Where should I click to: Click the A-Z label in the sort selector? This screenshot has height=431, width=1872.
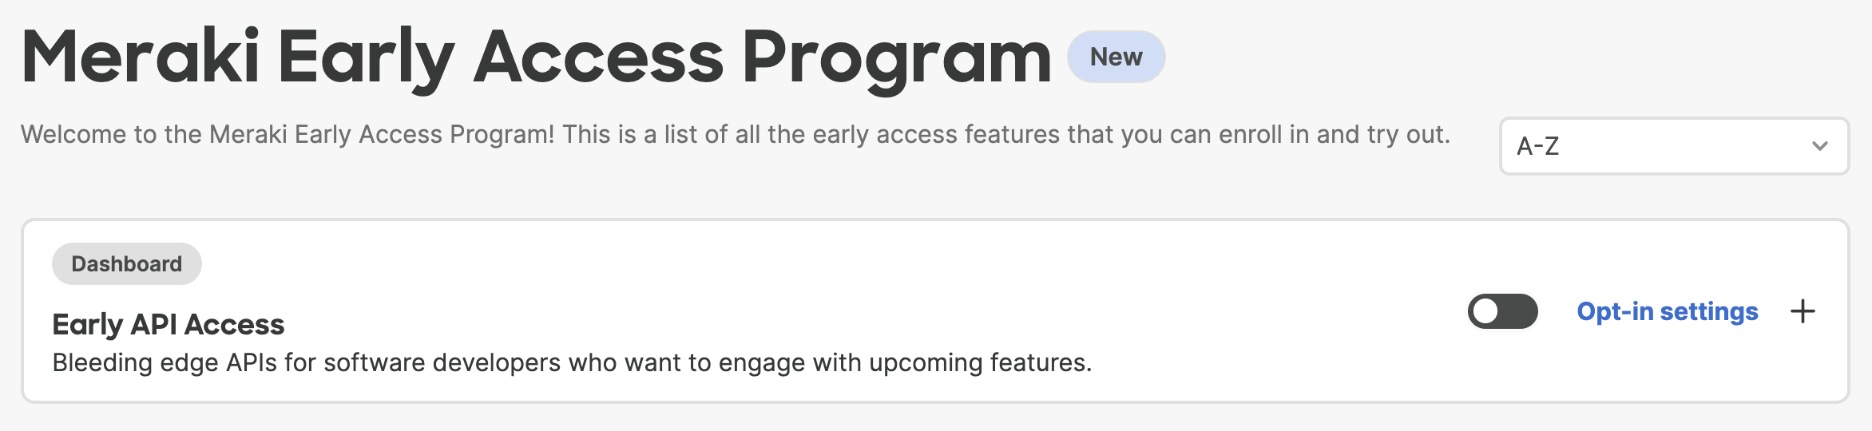click(x=1537, y=146)
